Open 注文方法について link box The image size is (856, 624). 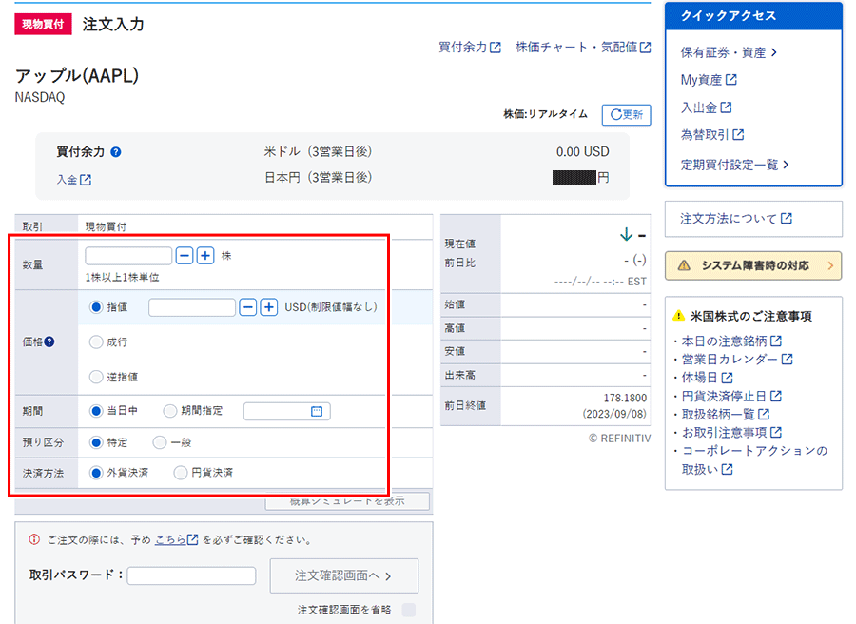pos(753,219)
